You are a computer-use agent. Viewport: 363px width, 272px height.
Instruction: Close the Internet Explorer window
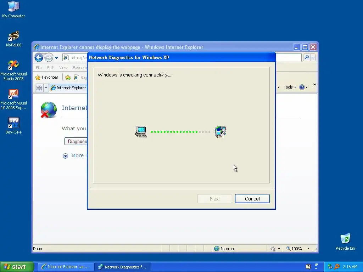point(313,47)
